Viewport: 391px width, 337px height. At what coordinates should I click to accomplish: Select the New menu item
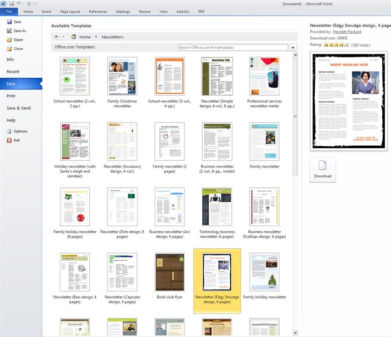pos(21,84)
